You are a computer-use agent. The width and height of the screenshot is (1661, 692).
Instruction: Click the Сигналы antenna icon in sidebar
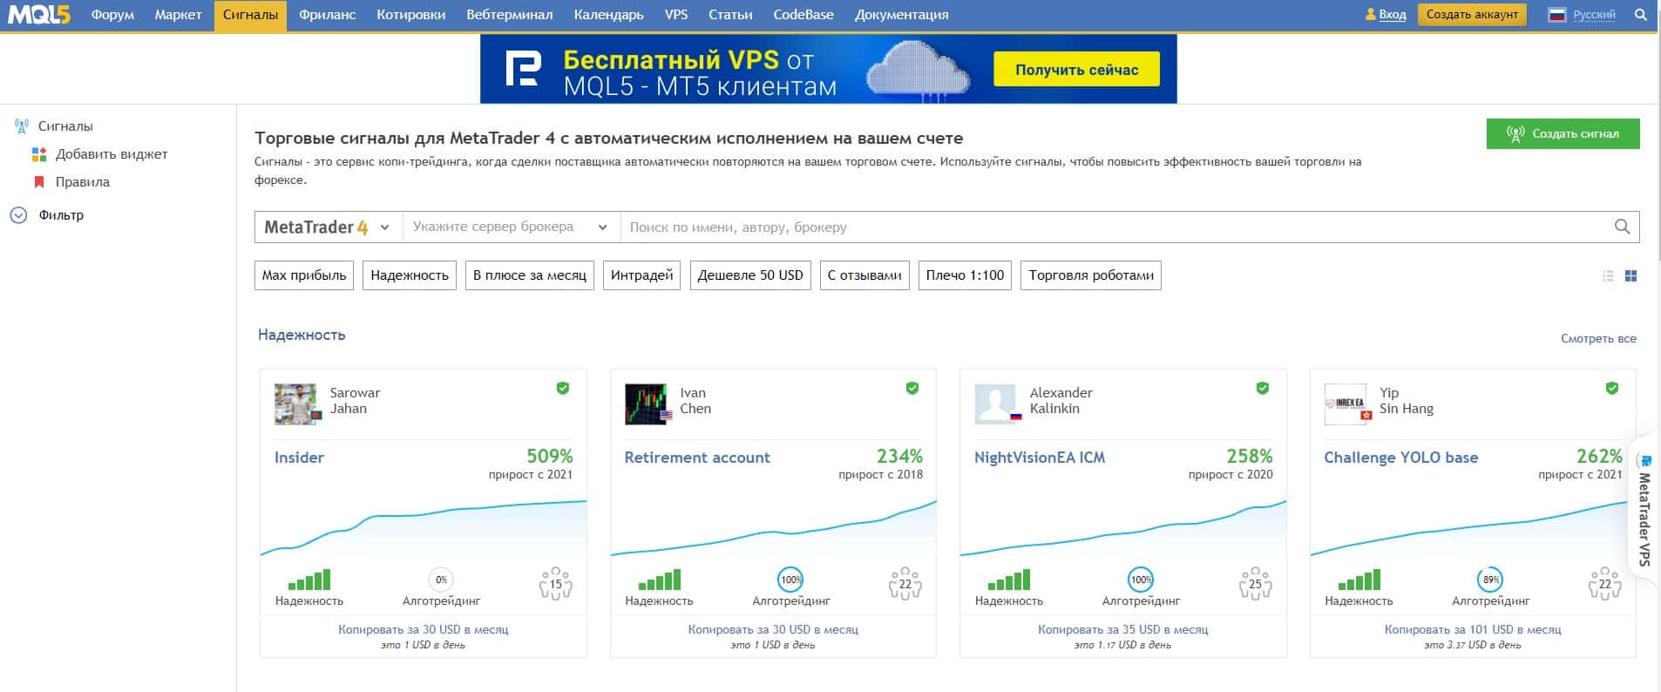[x=22, y=126]
